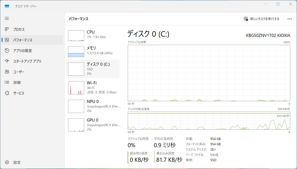The image size is (297, 169).
Task: Open the スタートアップ アプリ icon
Action: click(x=7, y=61)
